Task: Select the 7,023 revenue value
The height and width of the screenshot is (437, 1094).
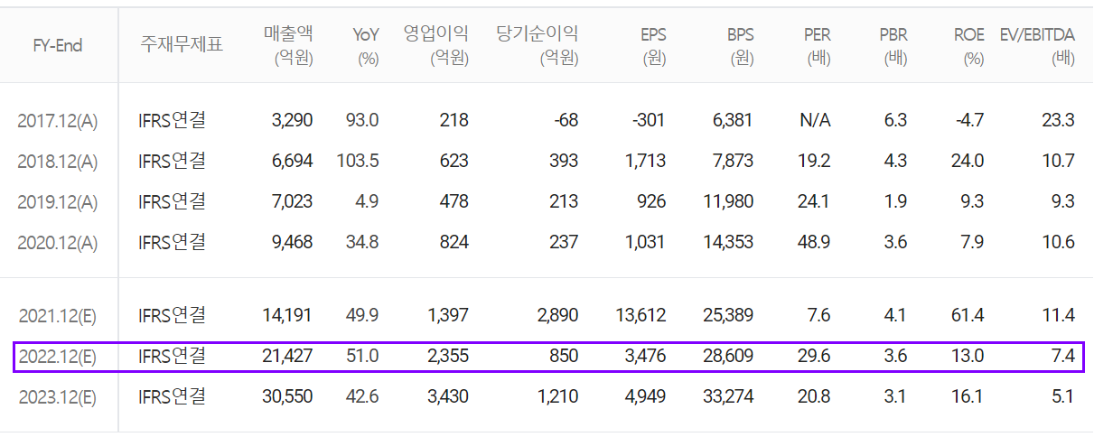Action: (x=292, y=201)
